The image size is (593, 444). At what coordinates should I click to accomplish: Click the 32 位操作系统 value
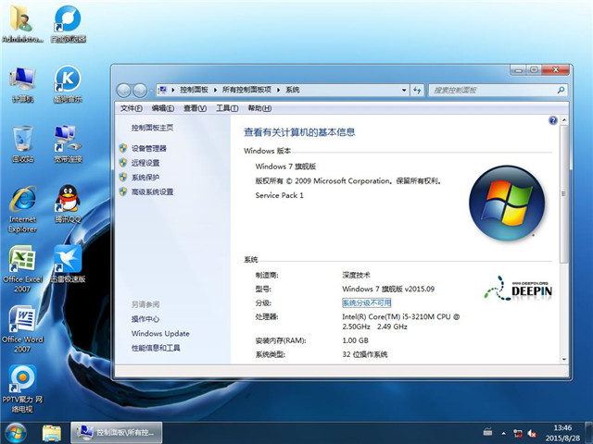[365, 354]
